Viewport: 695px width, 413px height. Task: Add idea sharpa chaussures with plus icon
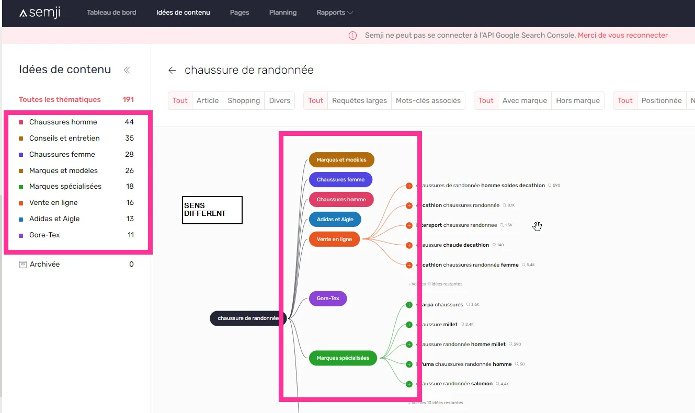409,305
